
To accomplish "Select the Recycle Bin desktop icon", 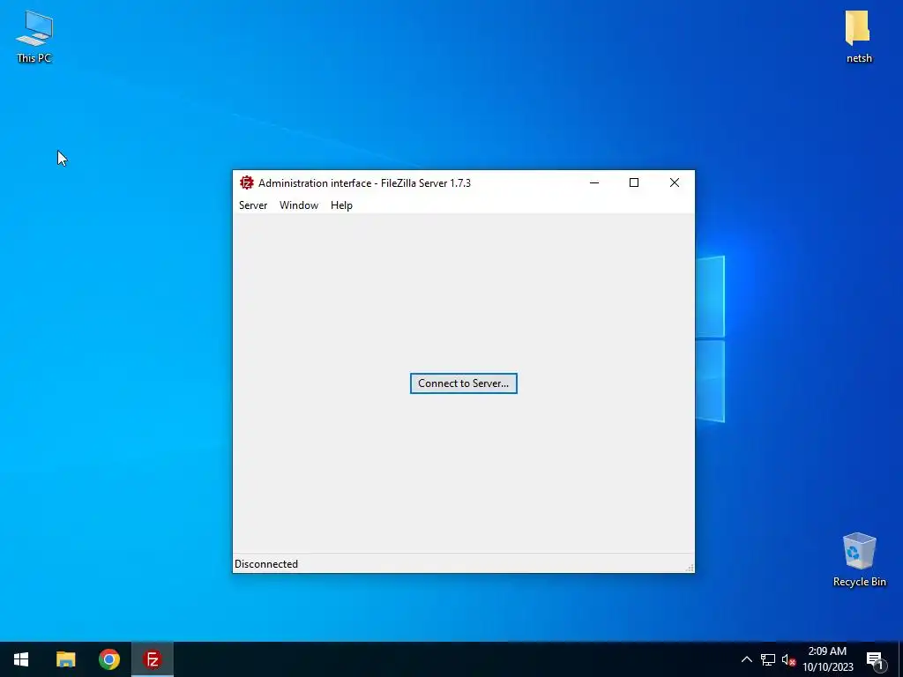I will (x=859, y=560).
